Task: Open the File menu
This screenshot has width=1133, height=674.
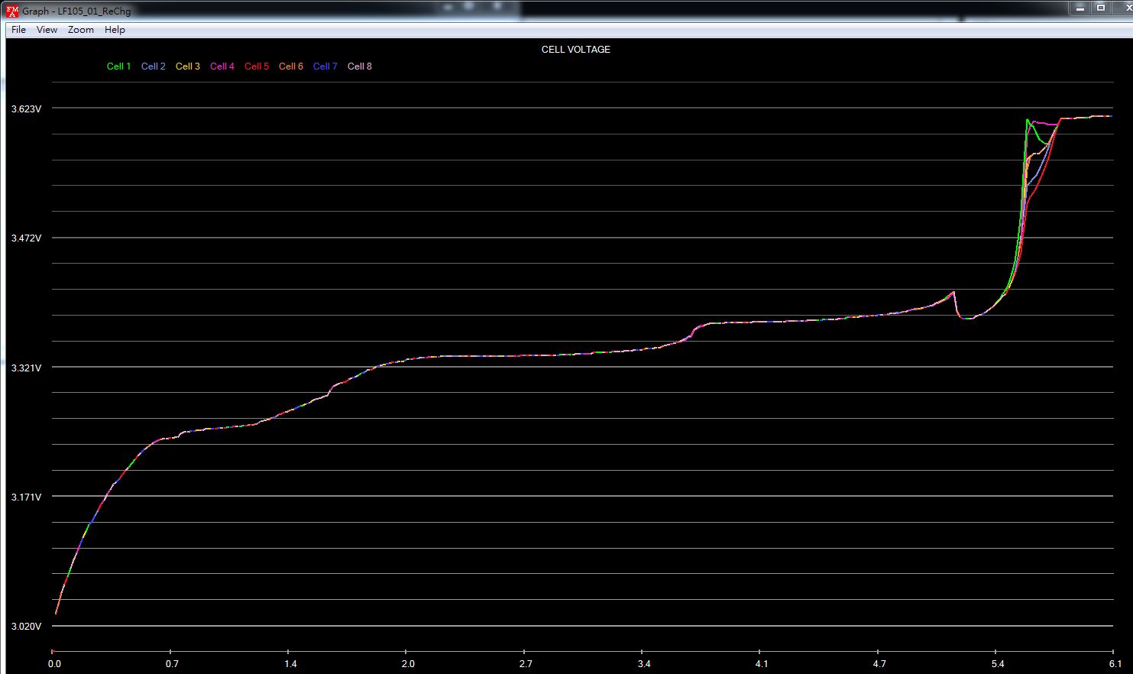Action: 18,30
